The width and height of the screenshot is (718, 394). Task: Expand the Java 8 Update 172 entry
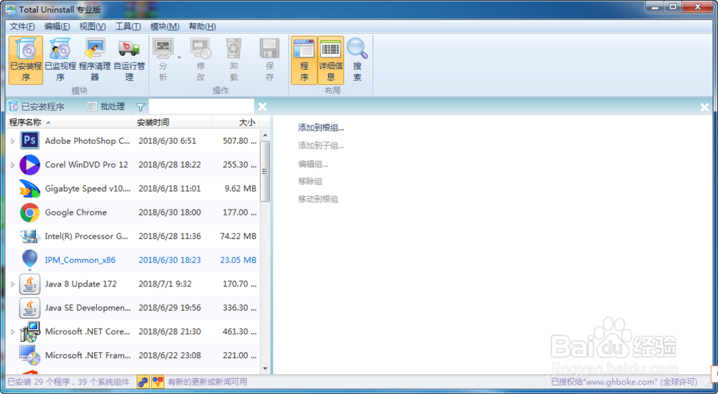point(13,284)
